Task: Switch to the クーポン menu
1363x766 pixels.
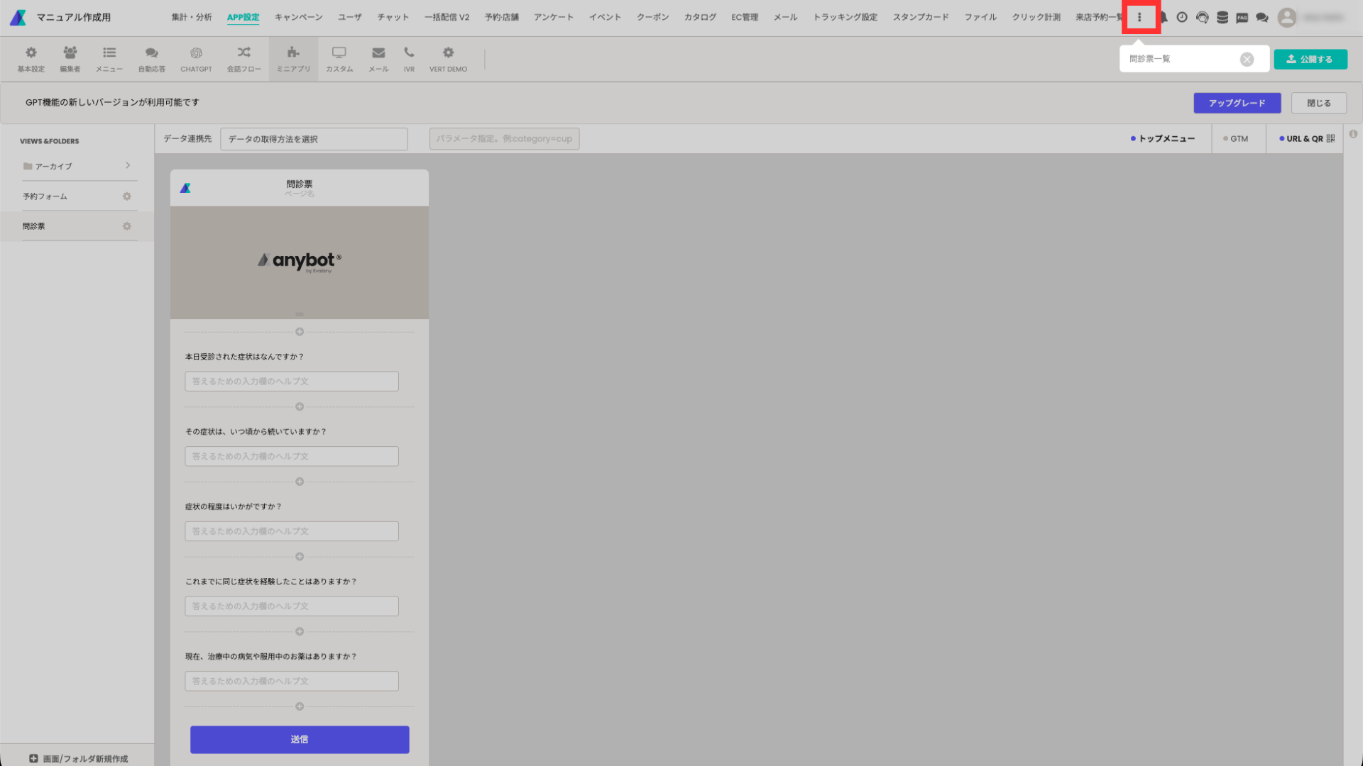Action: pos(652,17)
